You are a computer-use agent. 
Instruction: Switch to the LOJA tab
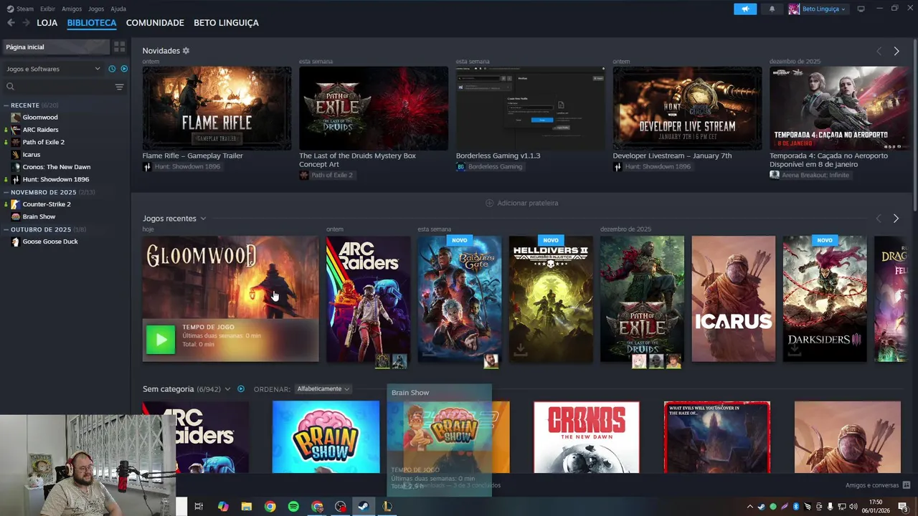click(x=47, y=23)
